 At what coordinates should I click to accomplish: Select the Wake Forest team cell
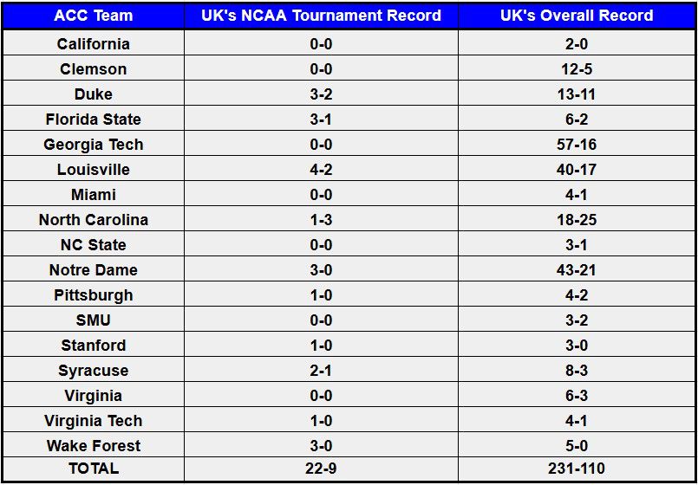pyautogui.click(x=93, y=446)
